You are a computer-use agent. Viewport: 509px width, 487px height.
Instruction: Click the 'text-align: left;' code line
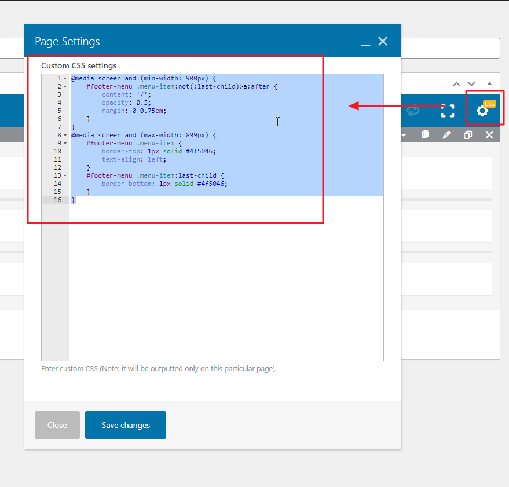click(x=134, y=159)
